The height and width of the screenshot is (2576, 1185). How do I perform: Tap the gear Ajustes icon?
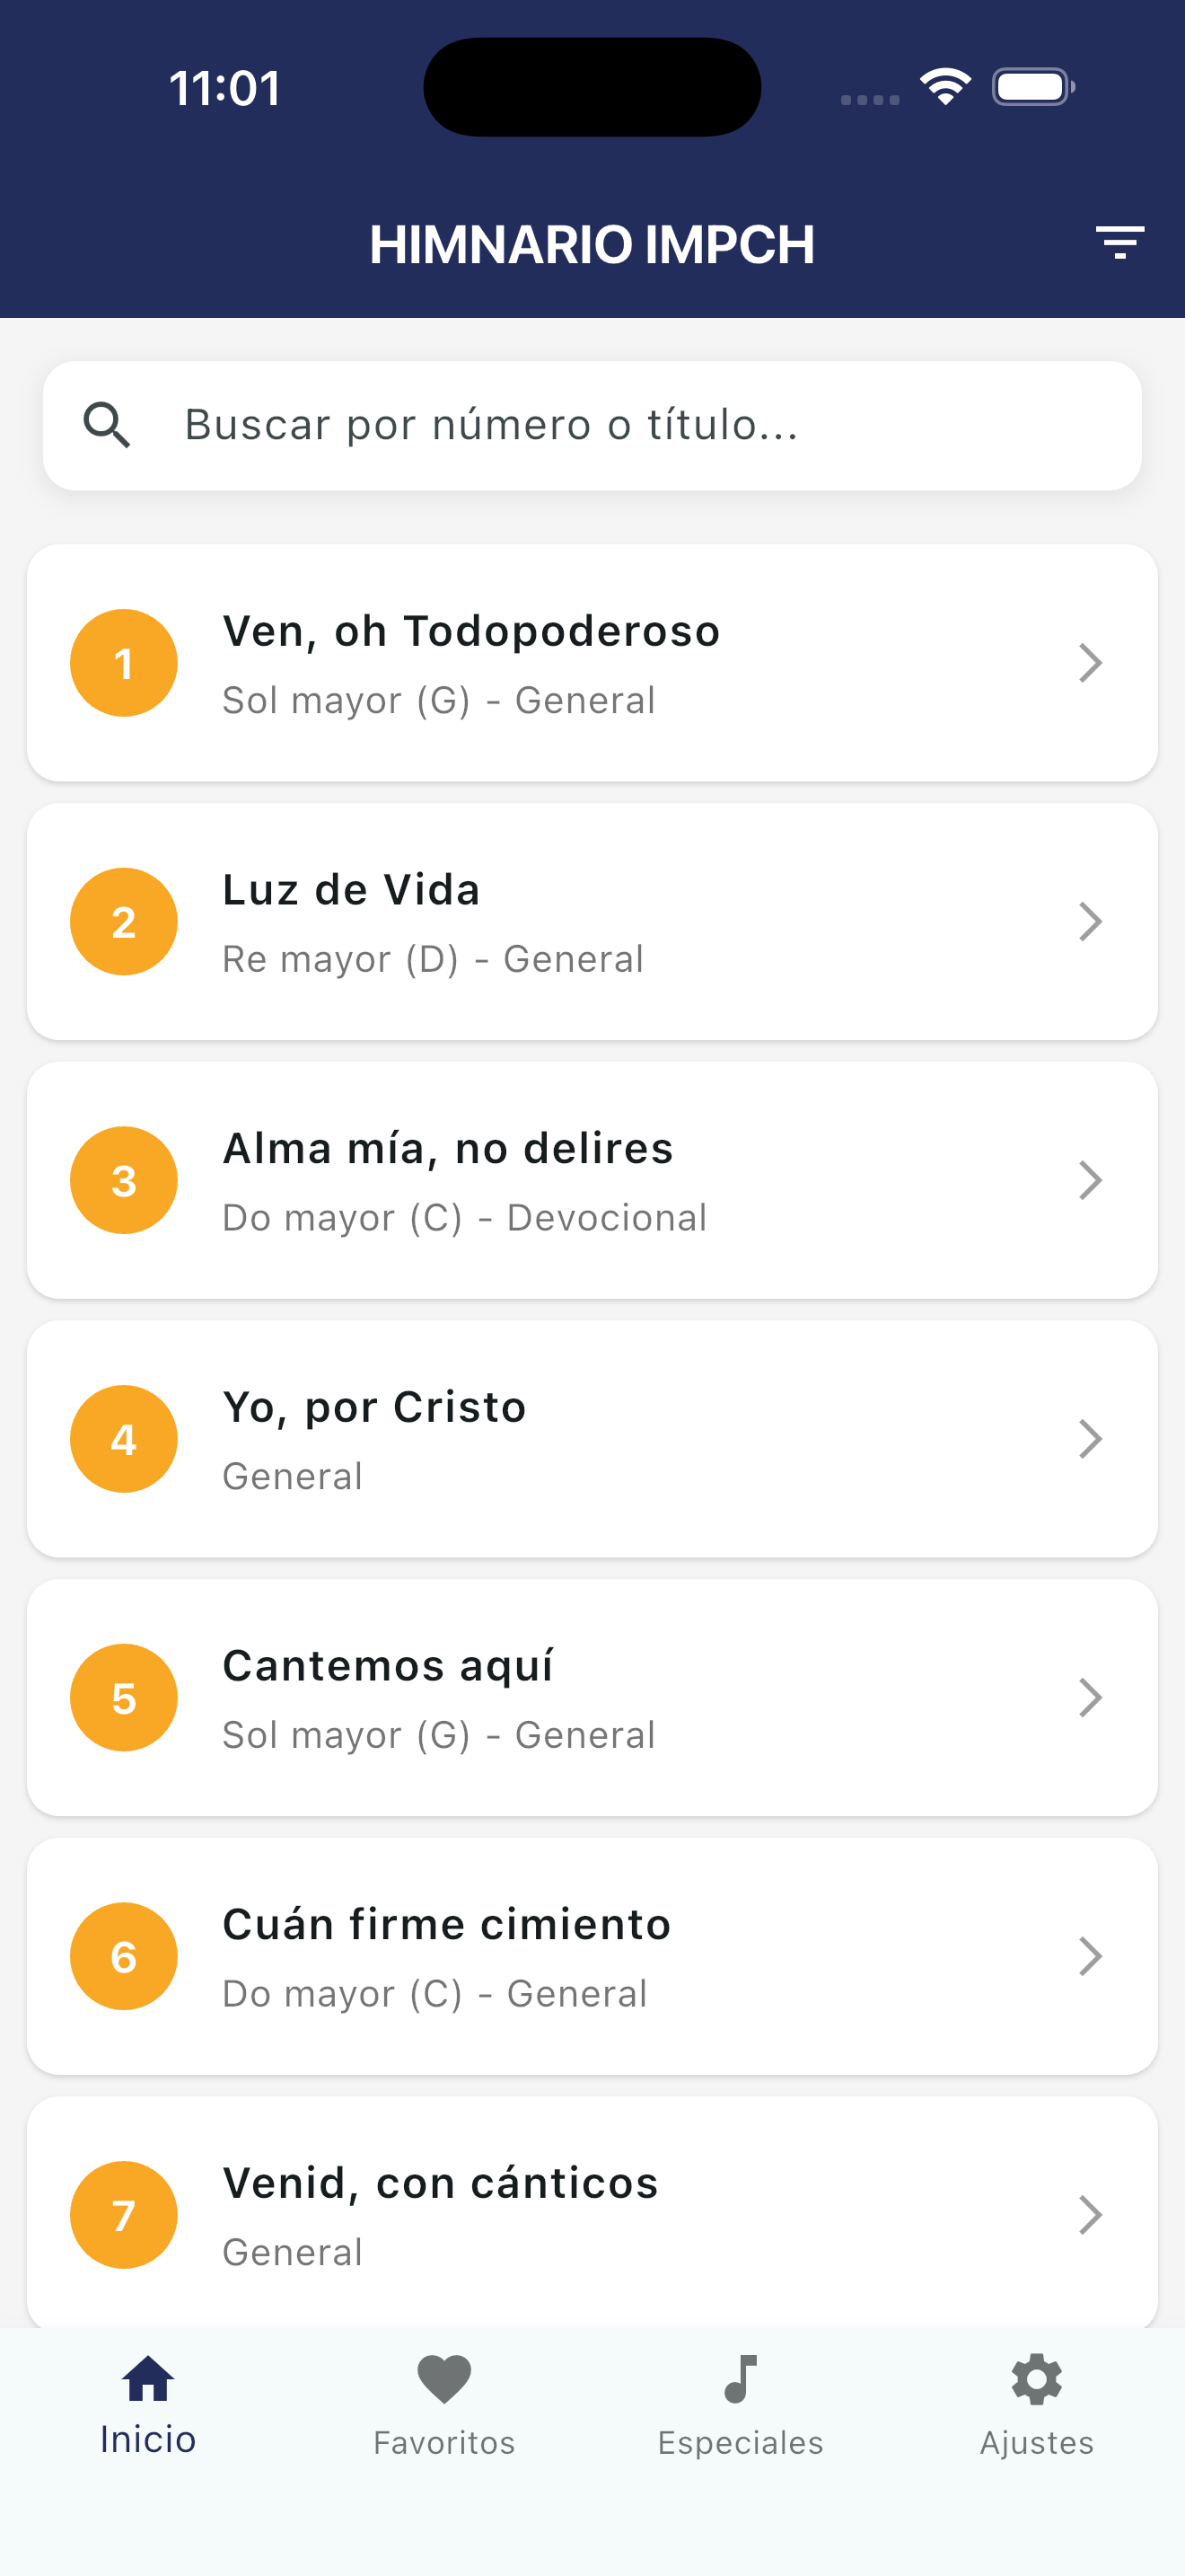point(1036,2378)
